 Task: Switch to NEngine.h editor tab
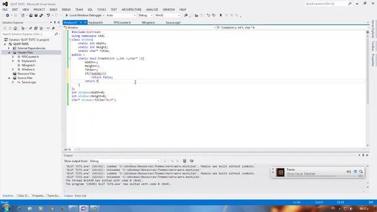[148, 22]
